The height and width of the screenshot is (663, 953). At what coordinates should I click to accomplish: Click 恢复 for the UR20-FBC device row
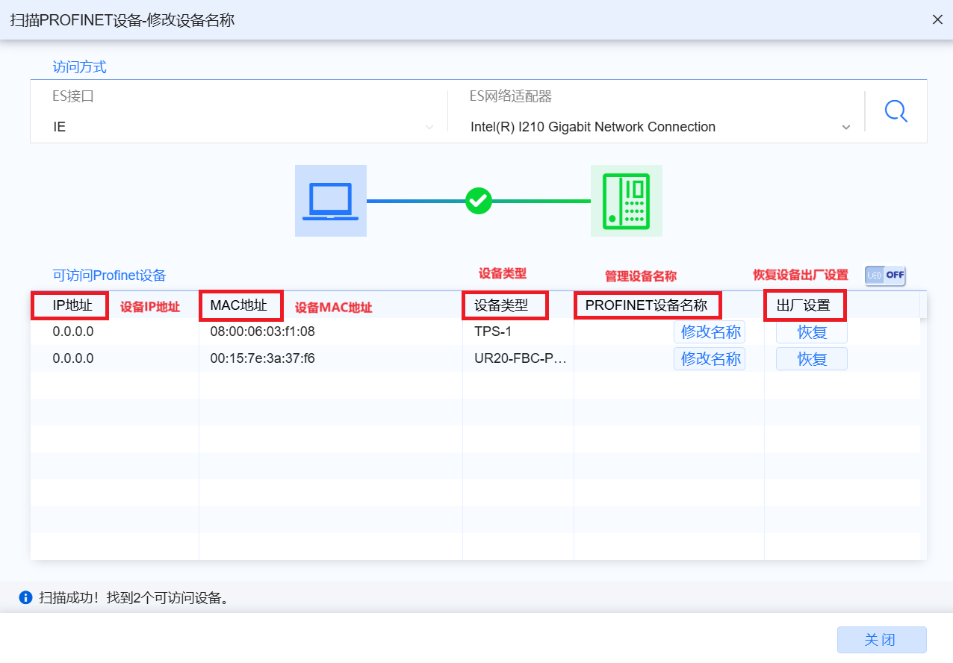(x=812, y=359)
